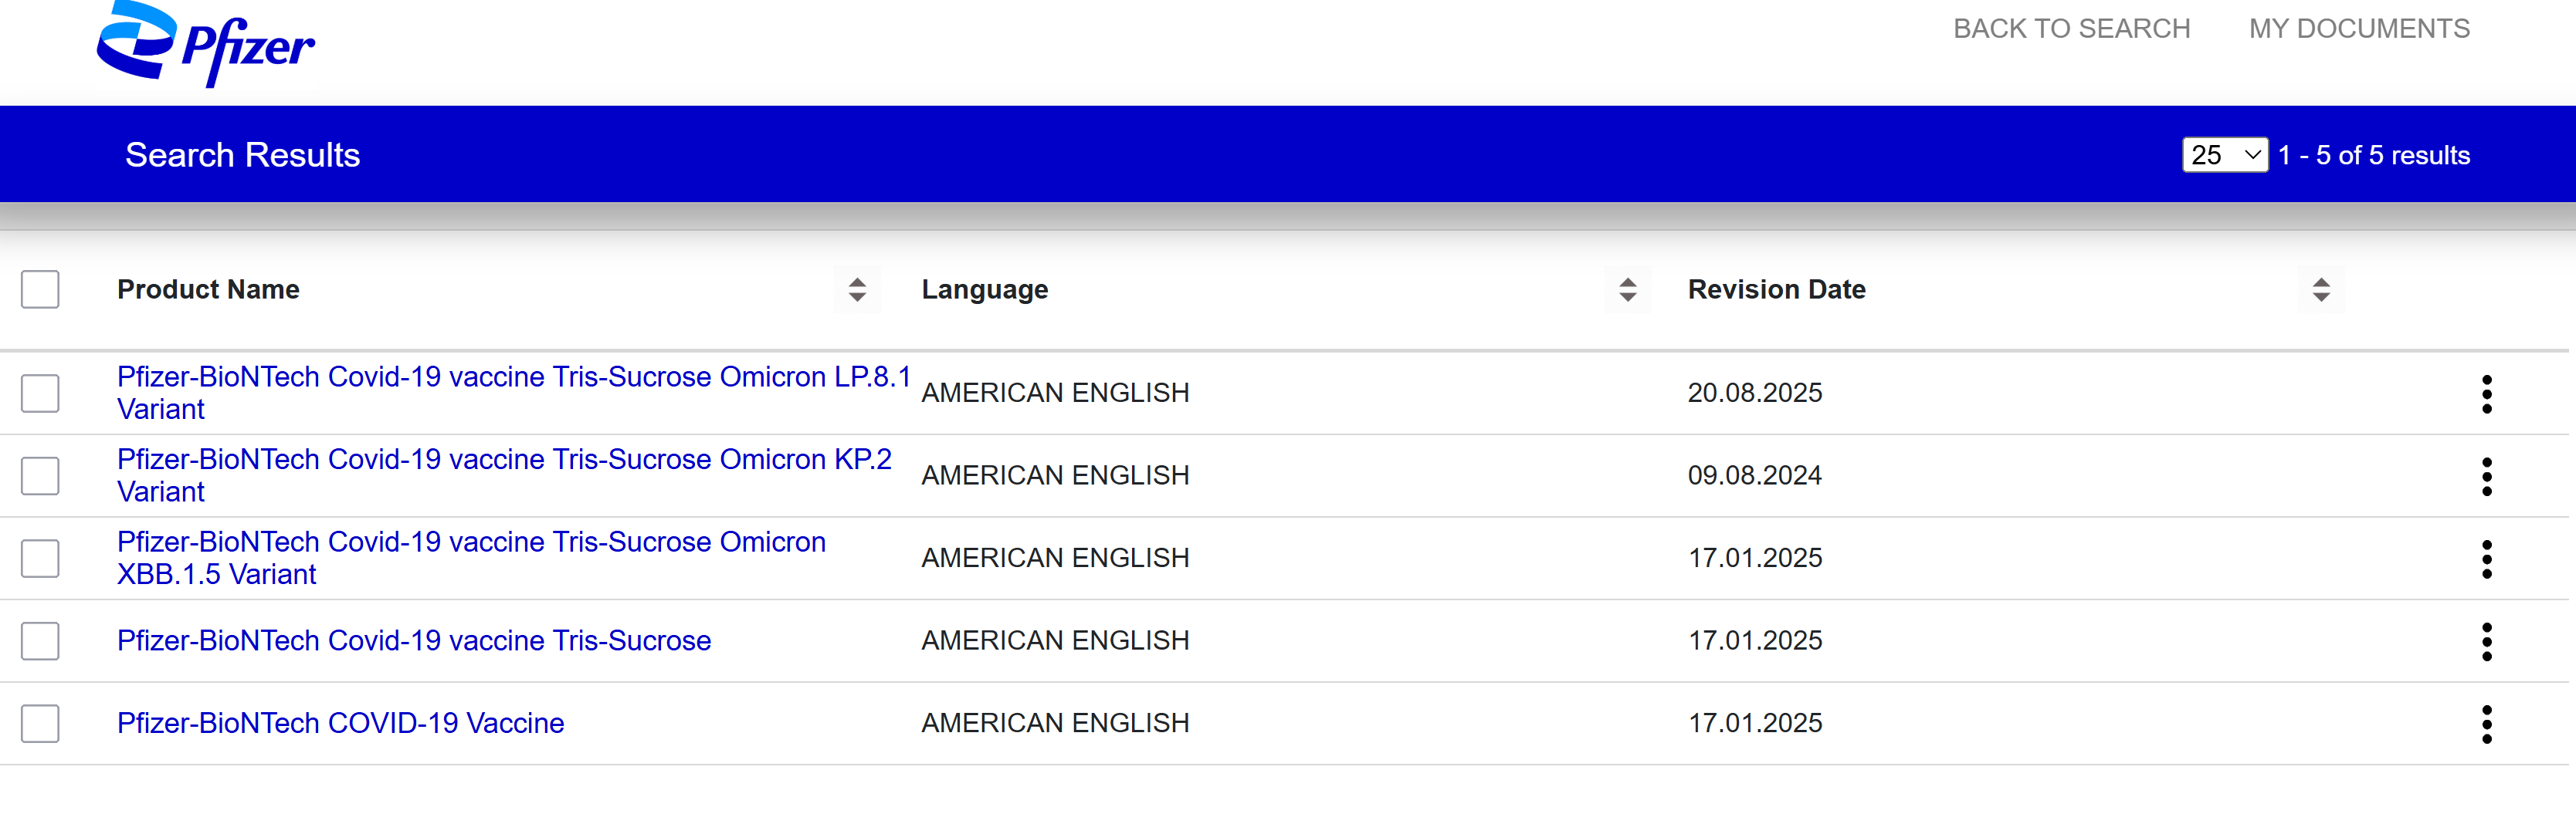
Task: Click the revision date 20.08.2025
Action: (x=1755, y=393)
